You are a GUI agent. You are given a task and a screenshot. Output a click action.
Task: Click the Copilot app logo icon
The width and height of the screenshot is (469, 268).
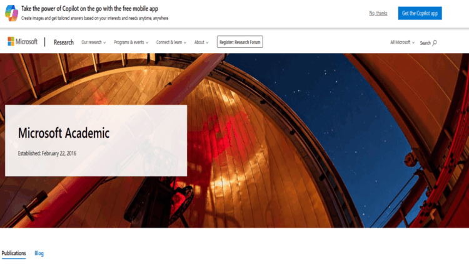tap(11, 13)
